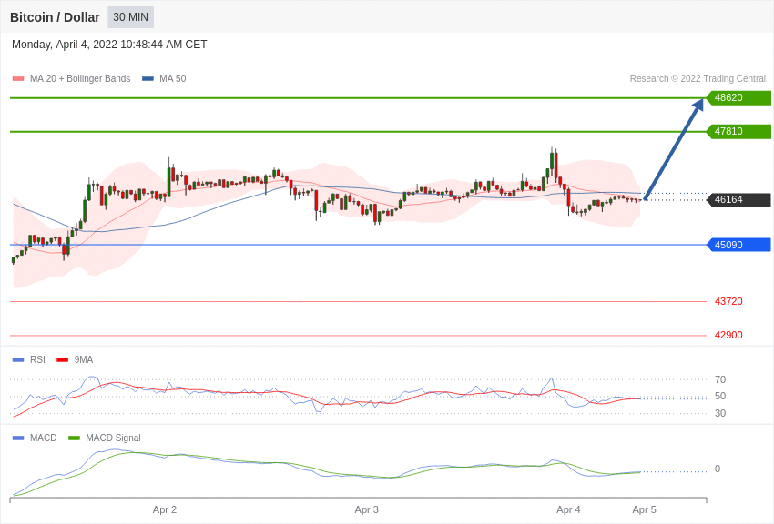The width and height of the screenshot is (774, 524).
Task: Click the MACD legend label
Action: pos(44,438)
